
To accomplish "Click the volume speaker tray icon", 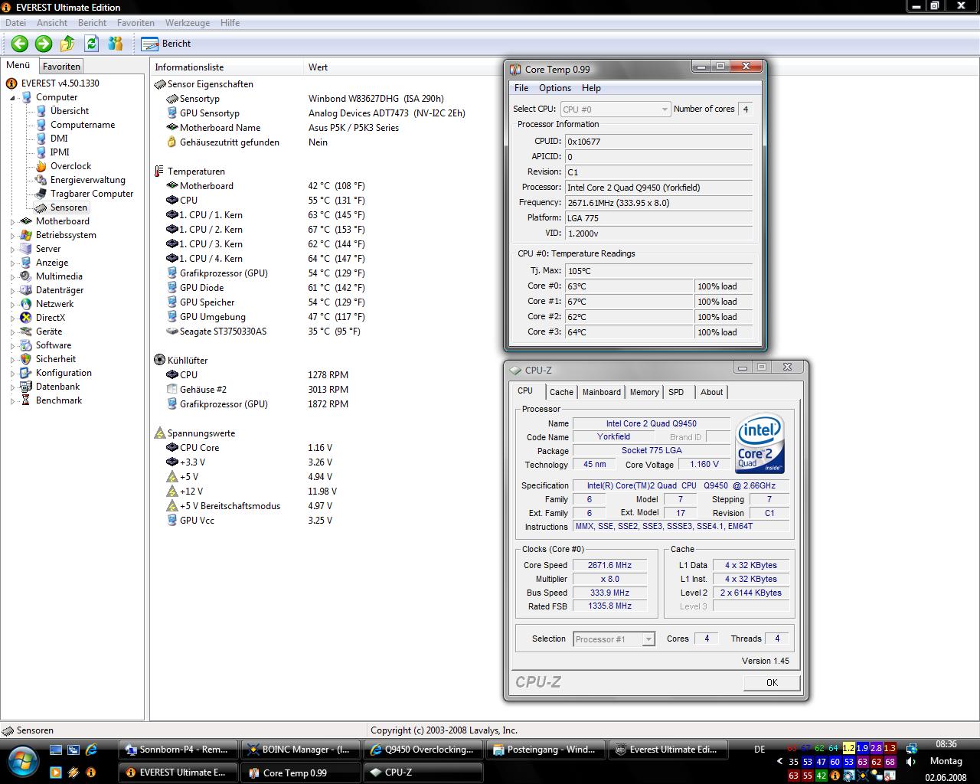I will 911,762.
